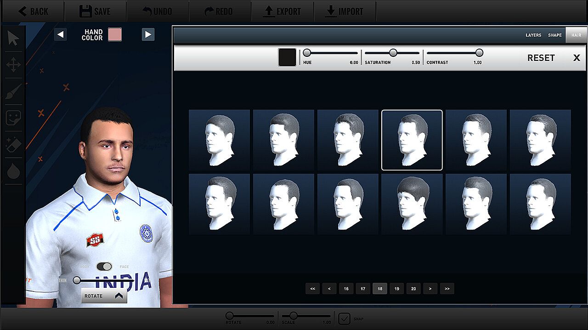This screenshot has height=330, width=588.
Task: Toggle the Body/Face switch
Action: click(x=104, y=267)
